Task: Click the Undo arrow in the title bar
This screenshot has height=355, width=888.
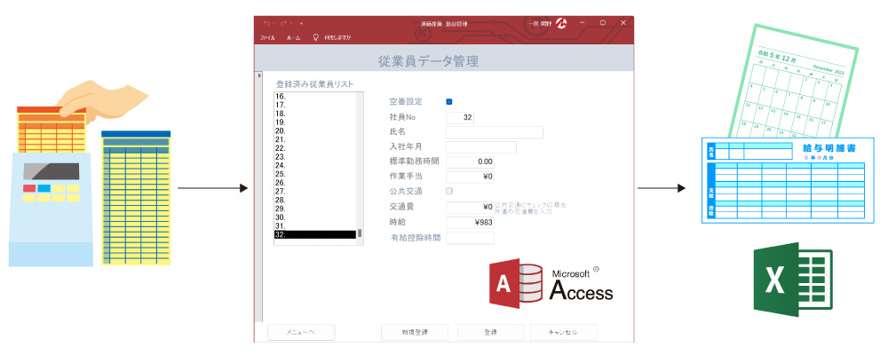Action: point(267,23)
